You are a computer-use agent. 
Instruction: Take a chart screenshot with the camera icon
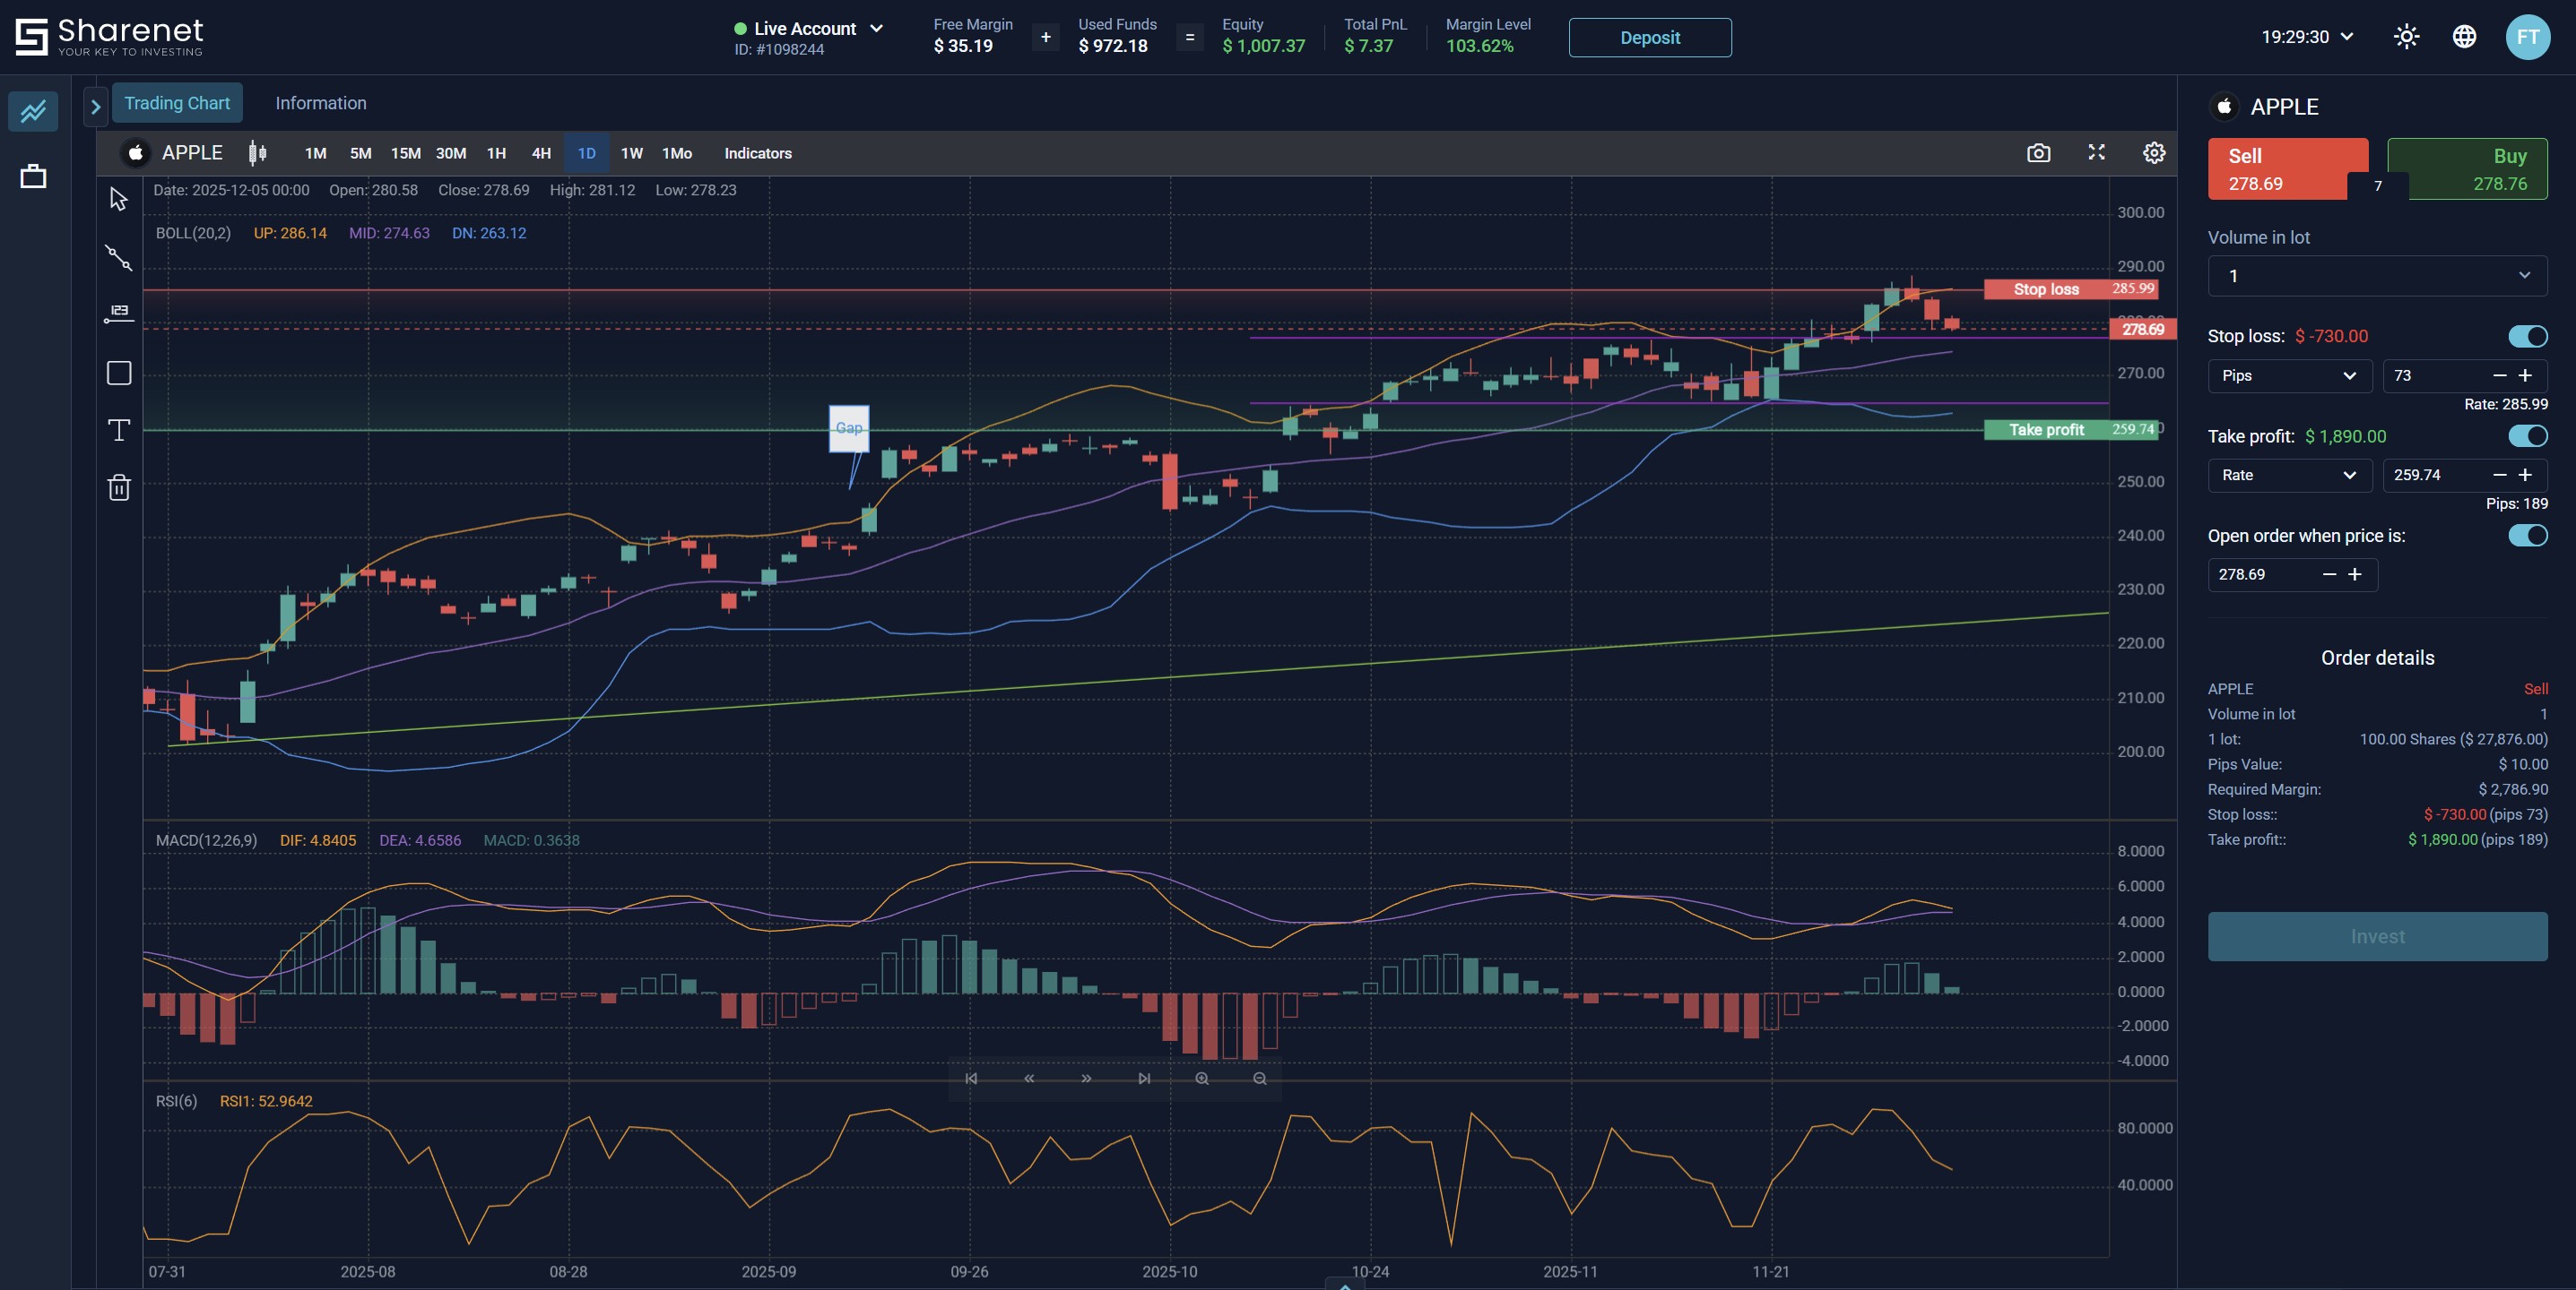pyautogui.click(x=2039, y=153)
